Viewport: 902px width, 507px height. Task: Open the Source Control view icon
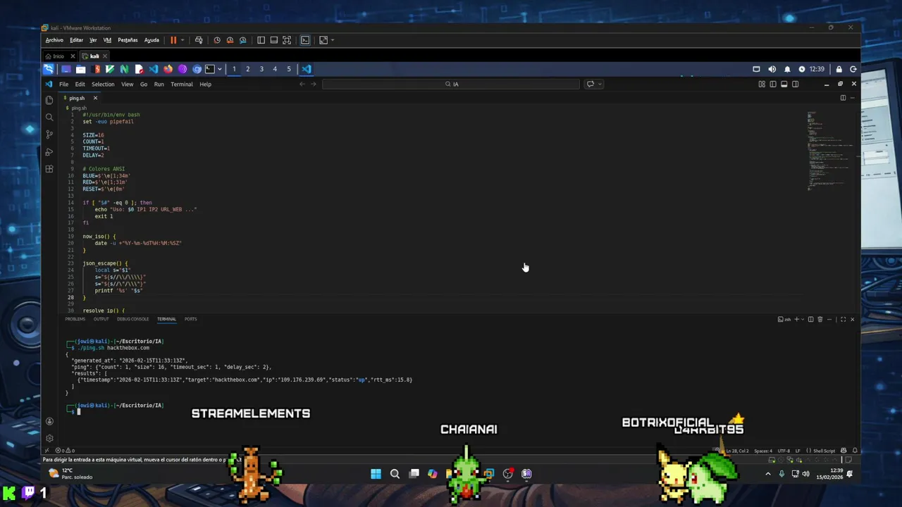[49, 134]
